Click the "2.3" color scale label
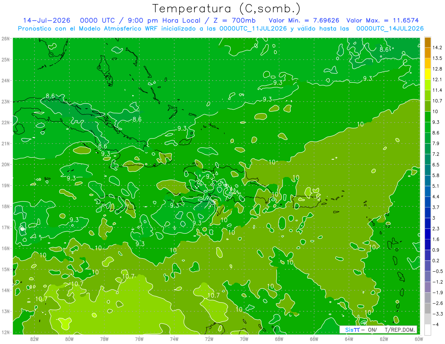Viewport: 445px width, 344px height. [436, 229]
